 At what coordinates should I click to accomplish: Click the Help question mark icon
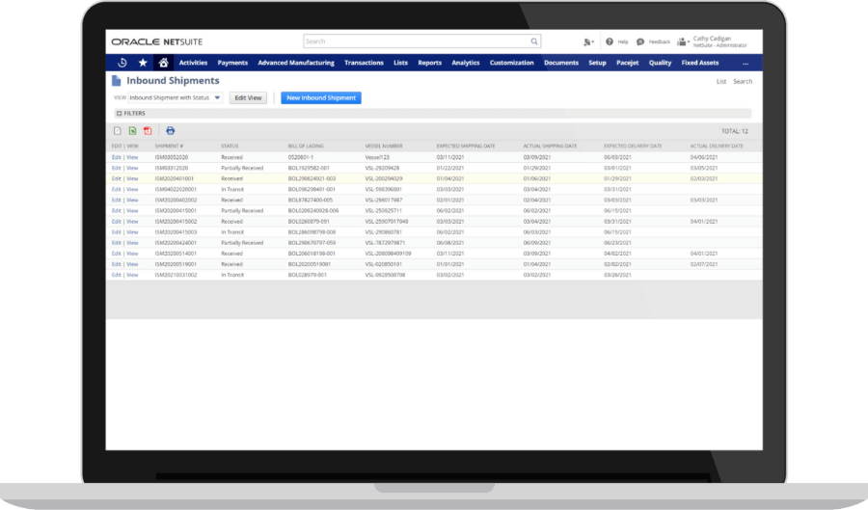(x=610, y=42)
